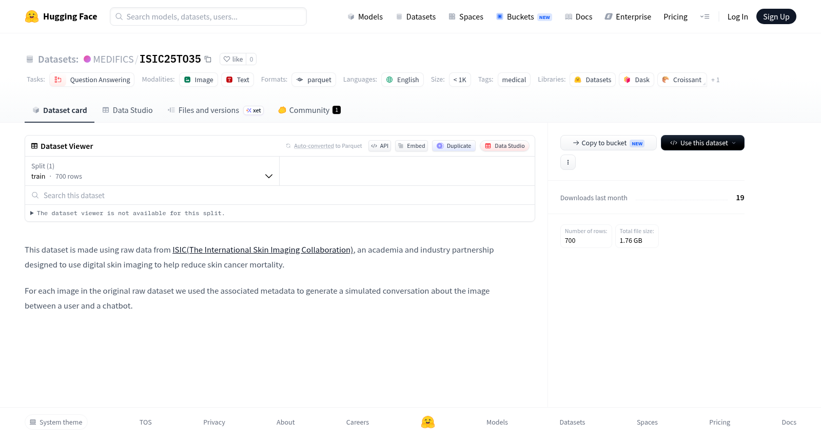Focus the main search models field
The width and height of the screenshot is (821, 440).
click(208, 16)
